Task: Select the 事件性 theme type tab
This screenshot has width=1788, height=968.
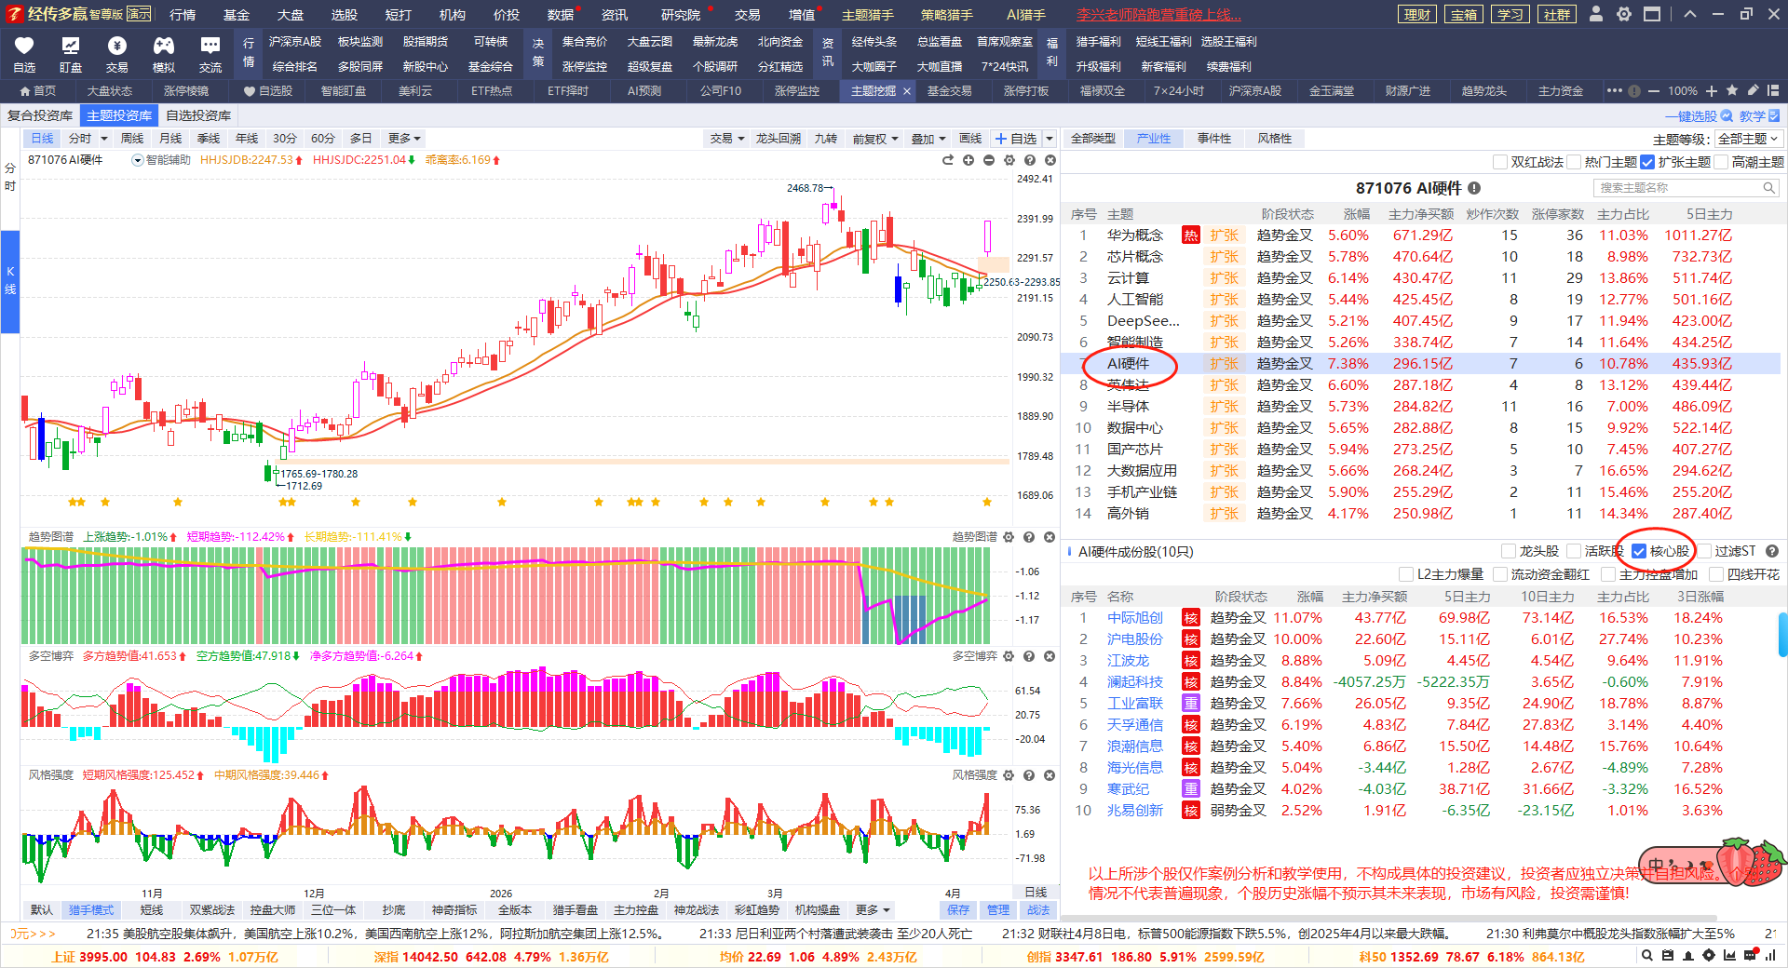Action: coord(1214,139)
